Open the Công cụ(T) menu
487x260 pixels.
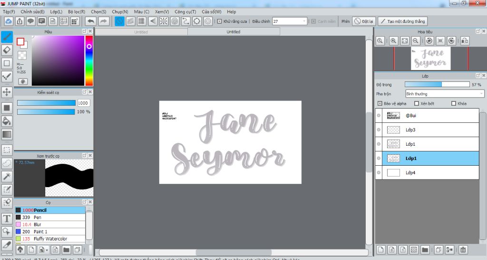[x=185, y=11]
